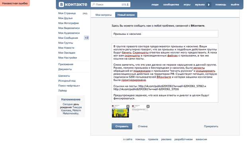Start the header music play button
Image resolution: width=247 pixels, height=143 pixels.
209,4
